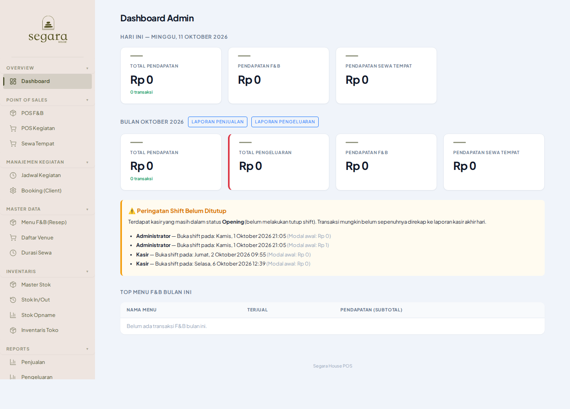The height and width of the screenshot is (409, 570).
Task: Click the Menu F&B (Resep) box icon
Action: [x=13, y=222]
